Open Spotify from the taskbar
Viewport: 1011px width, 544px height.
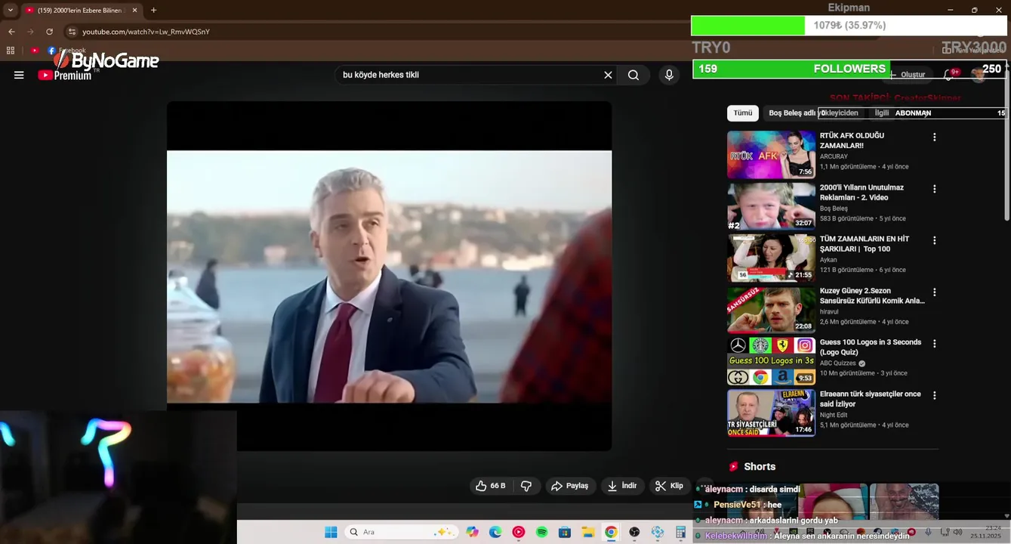pos(541,532)
